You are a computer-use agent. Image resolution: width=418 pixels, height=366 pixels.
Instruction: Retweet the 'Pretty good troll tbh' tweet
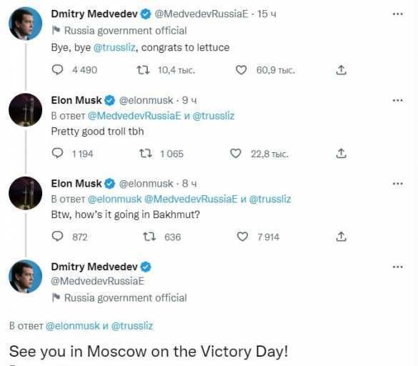tap(146, 154)
